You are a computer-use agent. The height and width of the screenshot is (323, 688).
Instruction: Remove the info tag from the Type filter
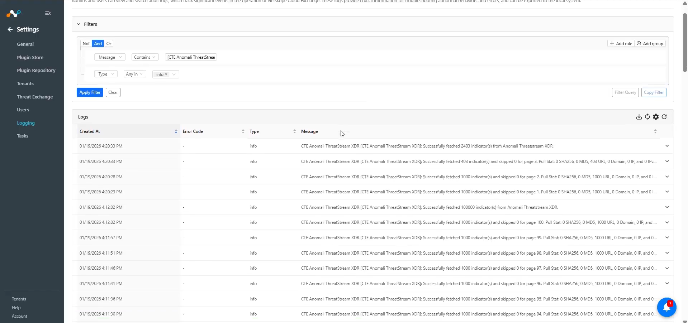pos(166,74)
